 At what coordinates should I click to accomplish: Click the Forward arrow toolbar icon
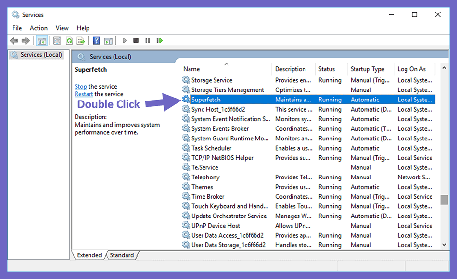point(25,40)
